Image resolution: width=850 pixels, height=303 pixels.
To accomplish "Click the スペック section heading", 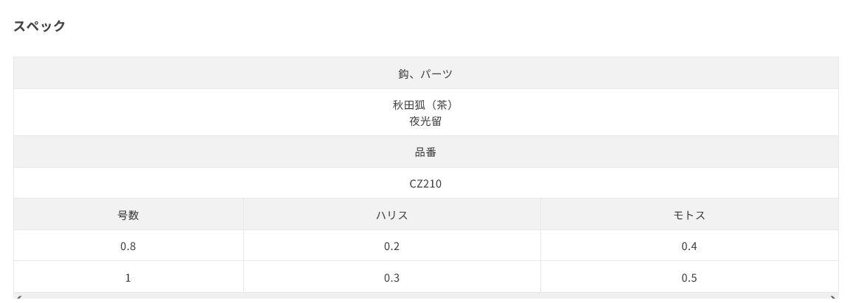I will point(40,26).
